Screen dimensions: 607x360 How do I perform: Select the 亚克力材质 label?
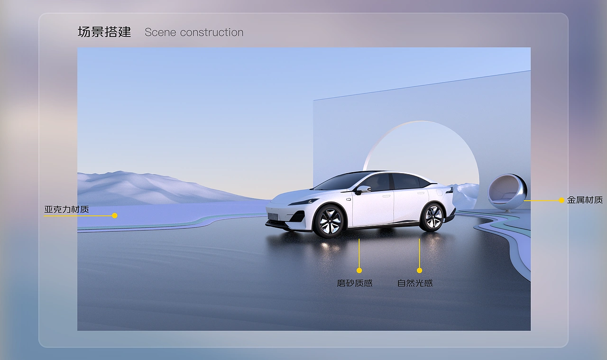pos(66,209)
